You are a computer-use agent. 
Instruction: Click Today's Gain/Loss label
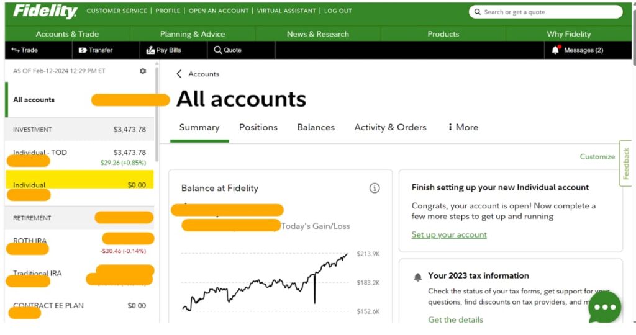(x=316, y=226)
